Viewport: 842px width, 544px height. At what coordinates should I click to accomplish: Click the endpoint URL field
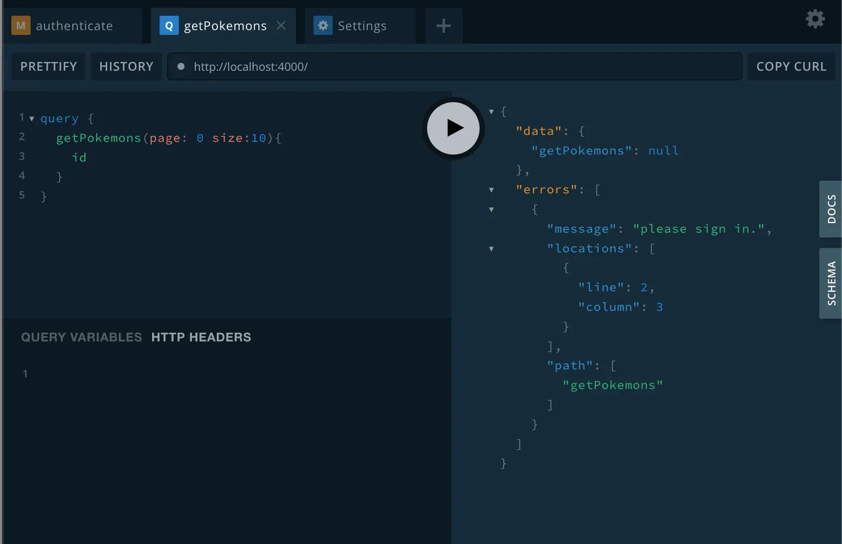coord(455,67)
